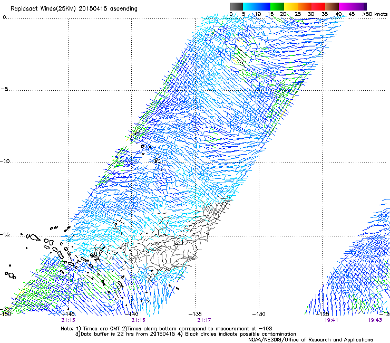Viewport: 390px width, 343px height.
Task: Click the brown 35-40 knots legend segment
Action: tap(332, 6)
